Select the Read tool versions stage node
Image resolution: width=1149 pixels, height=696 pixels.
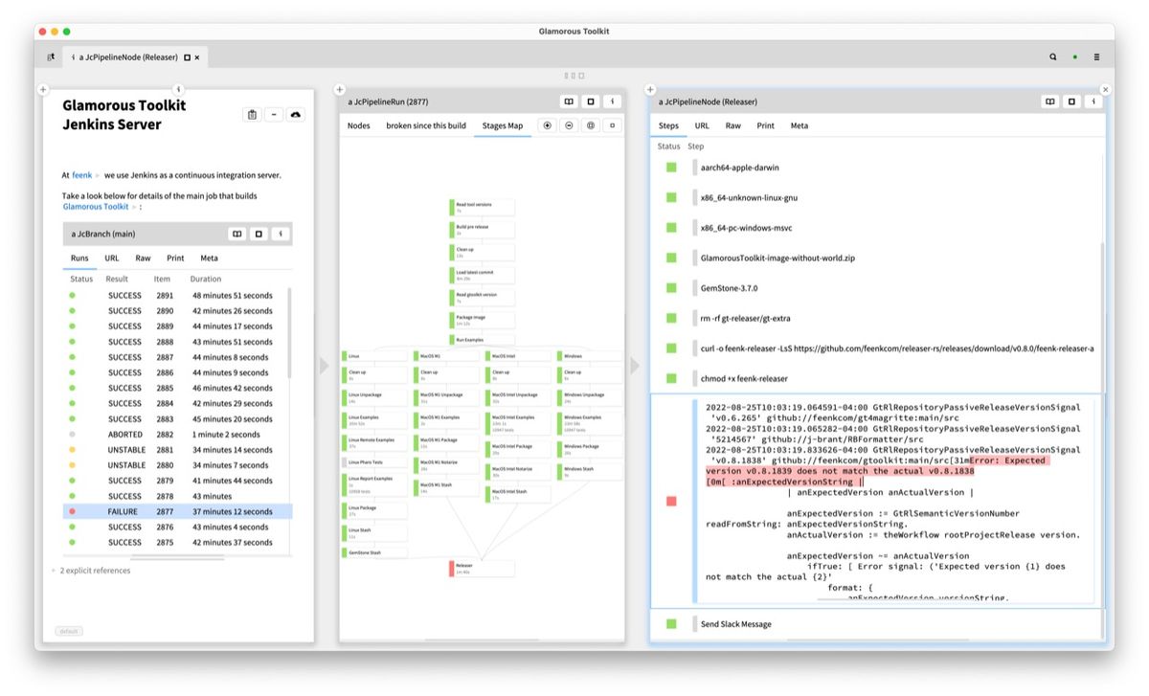click(x=482, y=208)
